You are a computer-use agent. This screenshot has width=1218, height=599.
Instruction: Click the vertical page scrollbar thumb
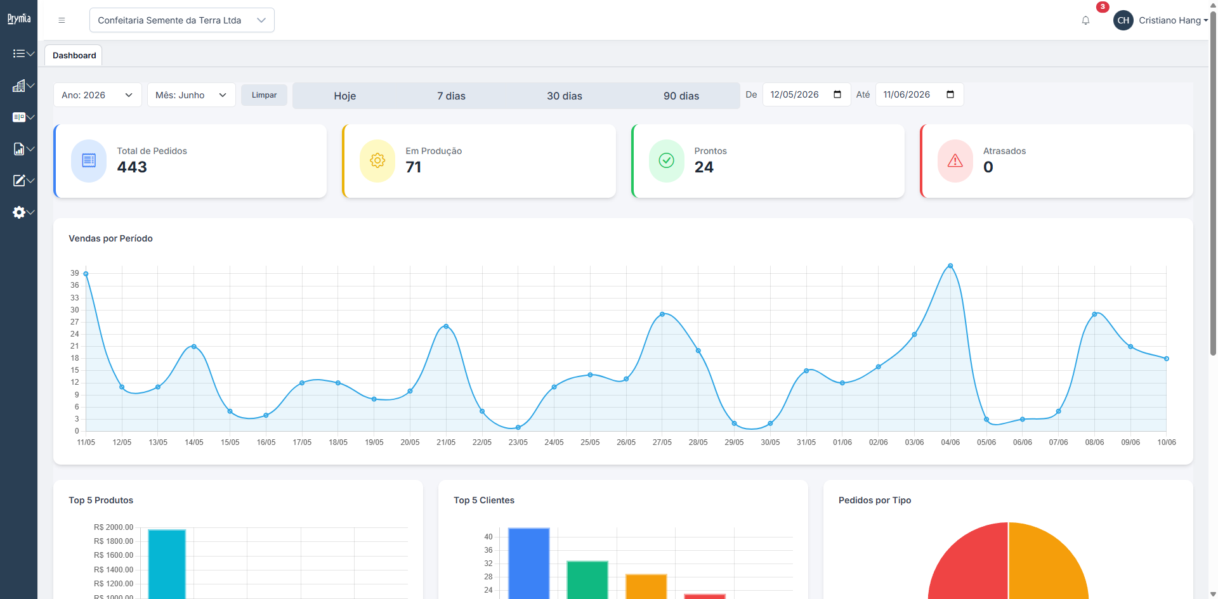click(x=1213, y=184)
